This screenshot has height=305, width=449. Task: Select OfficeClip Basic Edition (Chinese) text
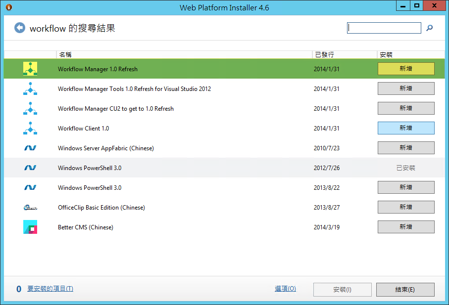pos(101,208)
